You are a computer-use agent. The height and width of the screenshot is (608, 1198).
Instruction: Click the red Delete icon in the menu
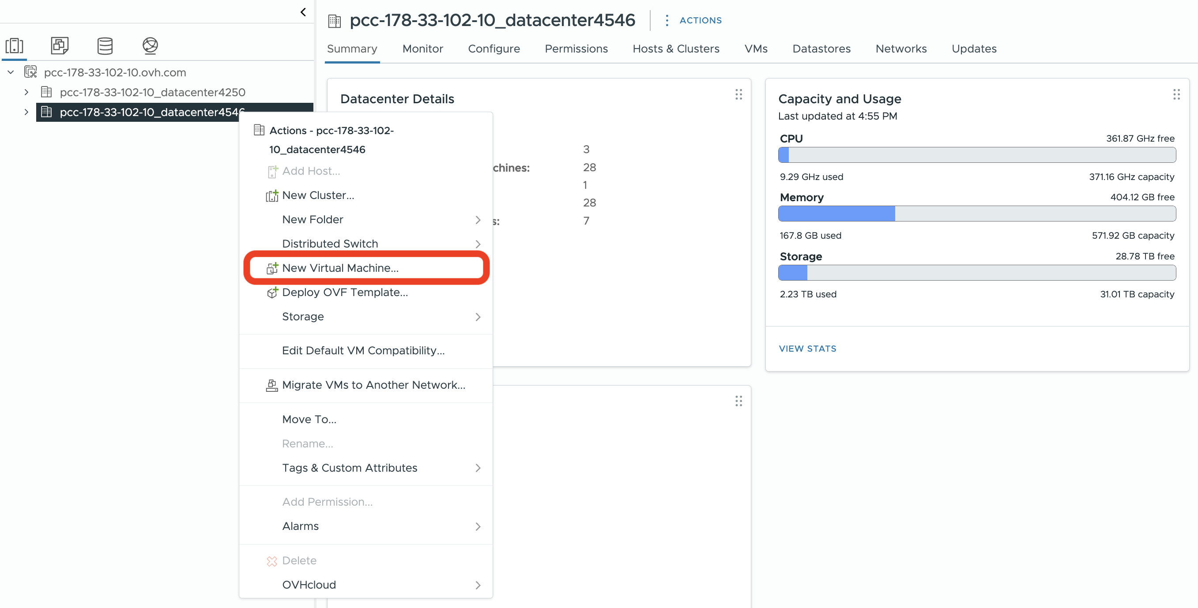tap(272, 561)
